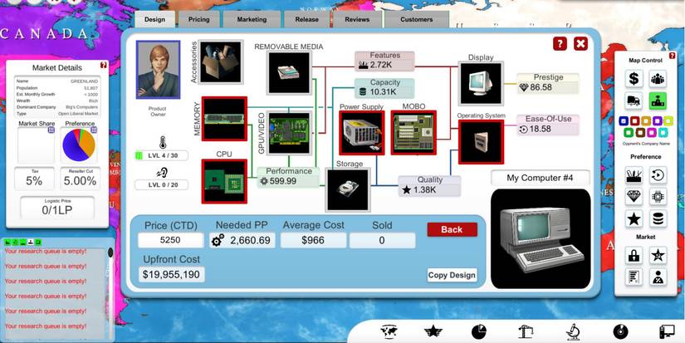Choose the Power Supply component
Image resolution: width=685 pixels, height=343 pixels.
[362, 133]
